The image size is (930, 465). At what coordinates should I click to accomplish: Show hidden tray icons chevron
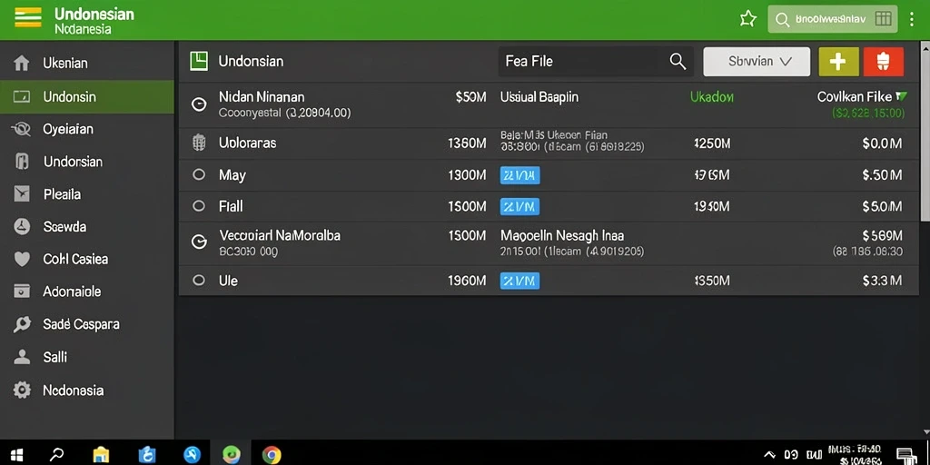coord(770,455)
